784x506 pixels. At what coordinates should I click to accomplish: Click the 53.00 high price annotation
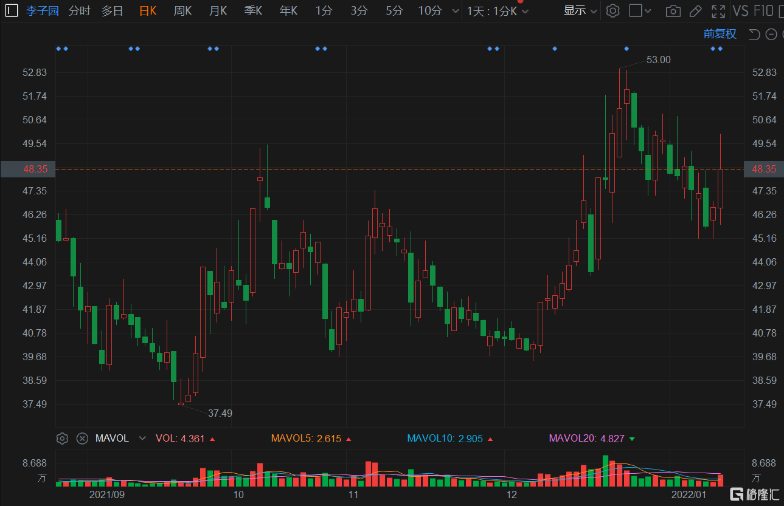(x=658, y=60)
